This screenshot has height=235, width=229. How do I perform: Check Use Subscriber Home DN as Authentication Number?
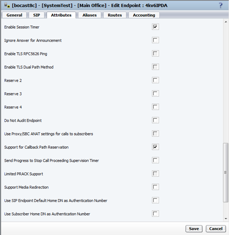point(155,214)
